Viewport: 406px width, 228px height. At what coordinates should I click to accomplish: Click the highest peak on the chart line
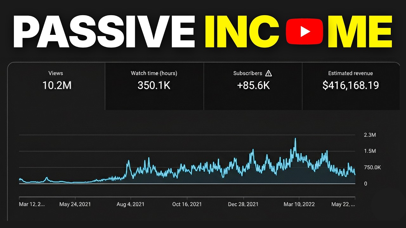pyautogui.click(x=295, y=139)
